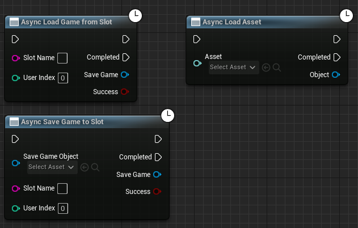Click the User Index value field on Async Save Game
The image size is (358, 228).
(x=63, y=209)
